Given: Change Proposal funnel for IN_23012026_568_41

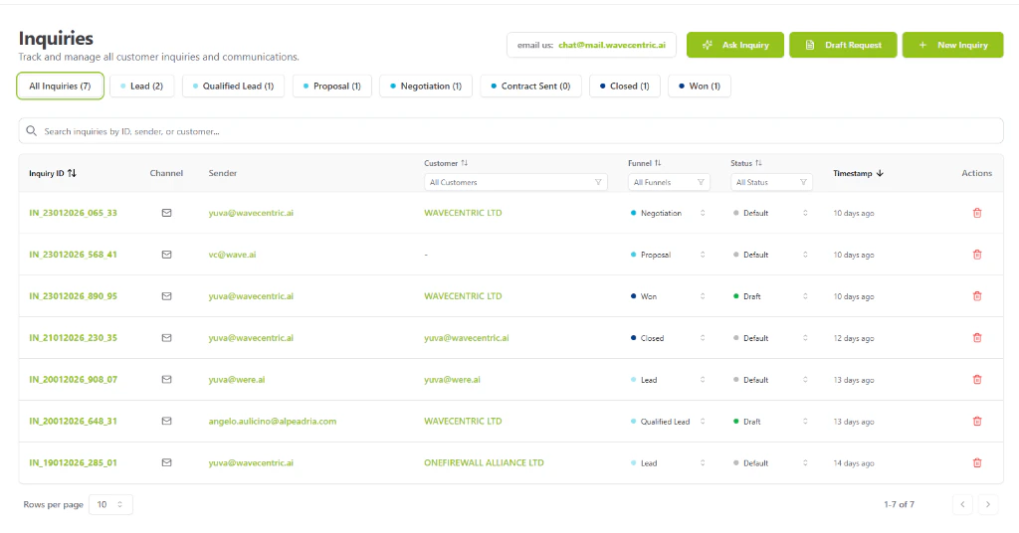Looking at the screenshot, I should [x=668, y=255].
